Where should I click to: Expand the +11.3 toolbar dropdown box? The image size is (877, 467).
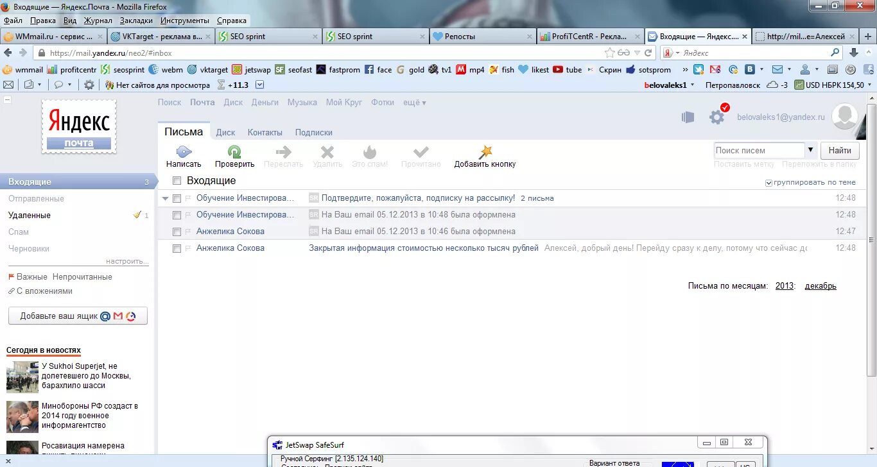259,85
